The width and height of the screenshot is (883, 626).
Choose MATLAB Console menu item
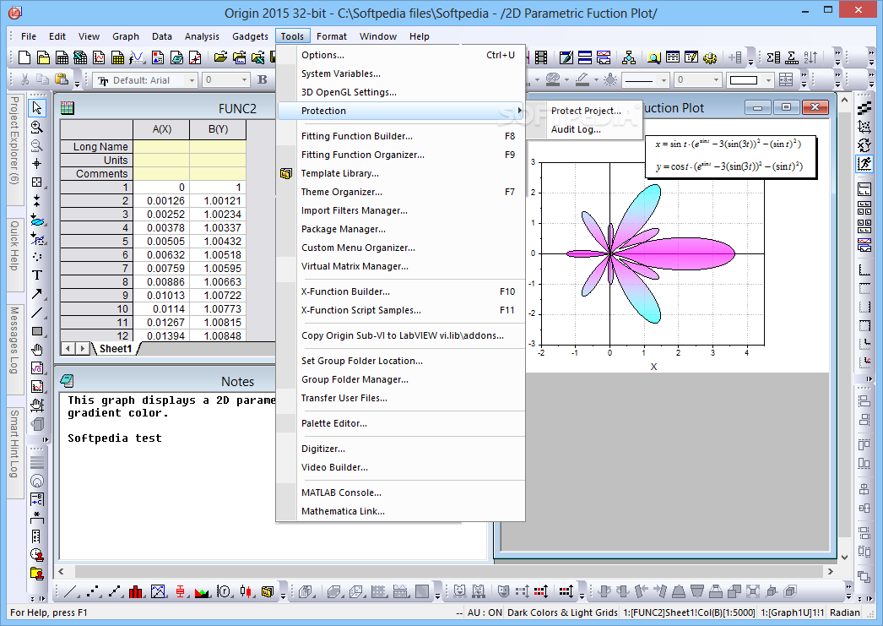(x=400, y=493)
